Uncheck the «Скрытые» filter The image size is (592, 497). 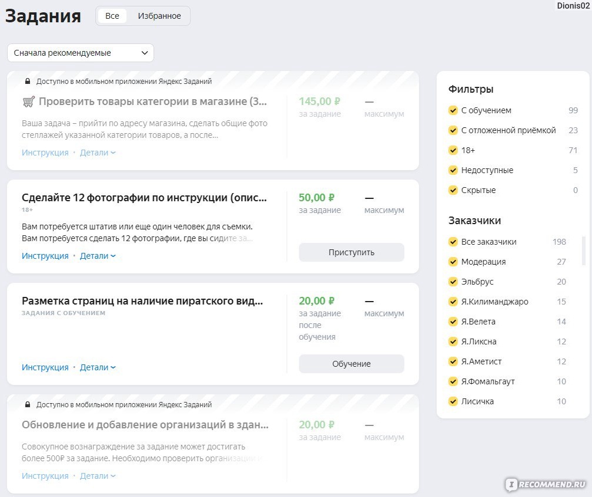453,190
